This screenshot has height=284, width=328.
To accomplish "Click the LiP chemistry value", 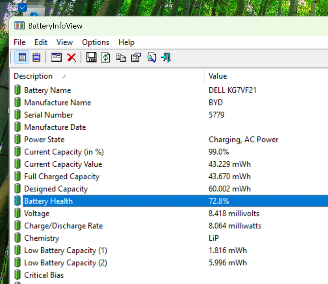I will point(214,238).
